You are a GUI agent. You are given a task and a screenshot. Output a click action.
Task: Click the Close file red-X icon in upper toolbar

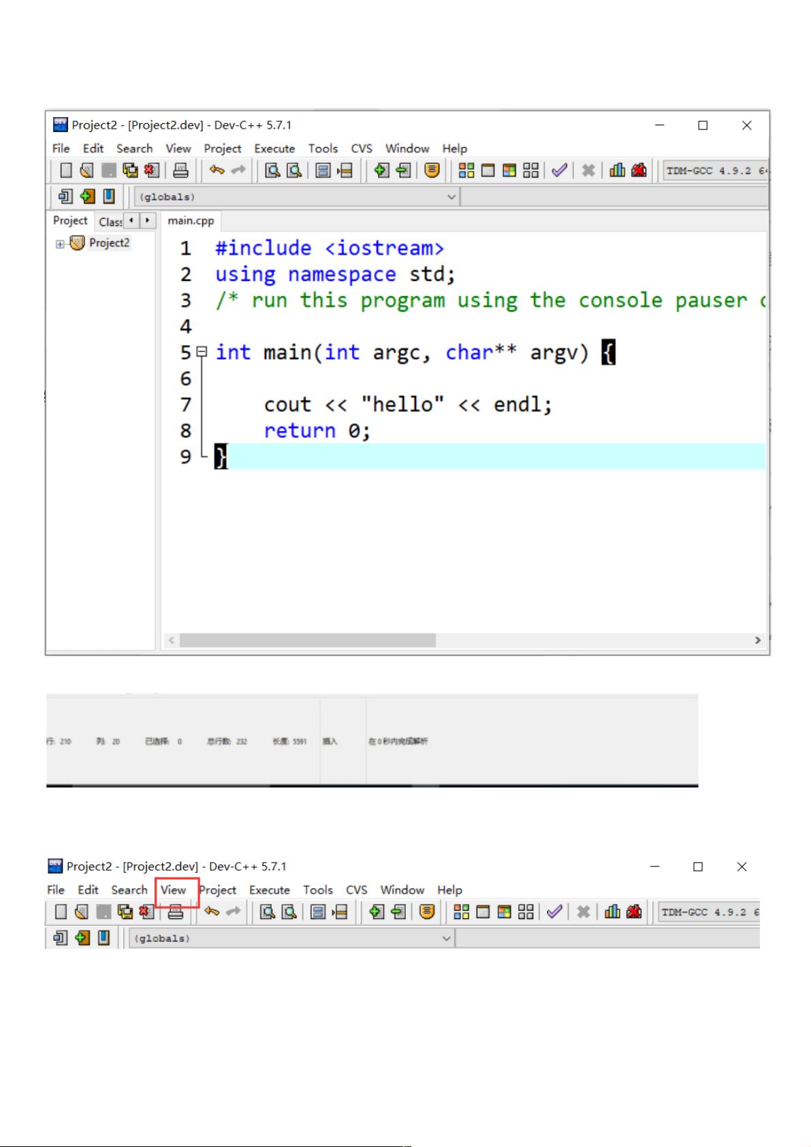click(x=151, y=171)
